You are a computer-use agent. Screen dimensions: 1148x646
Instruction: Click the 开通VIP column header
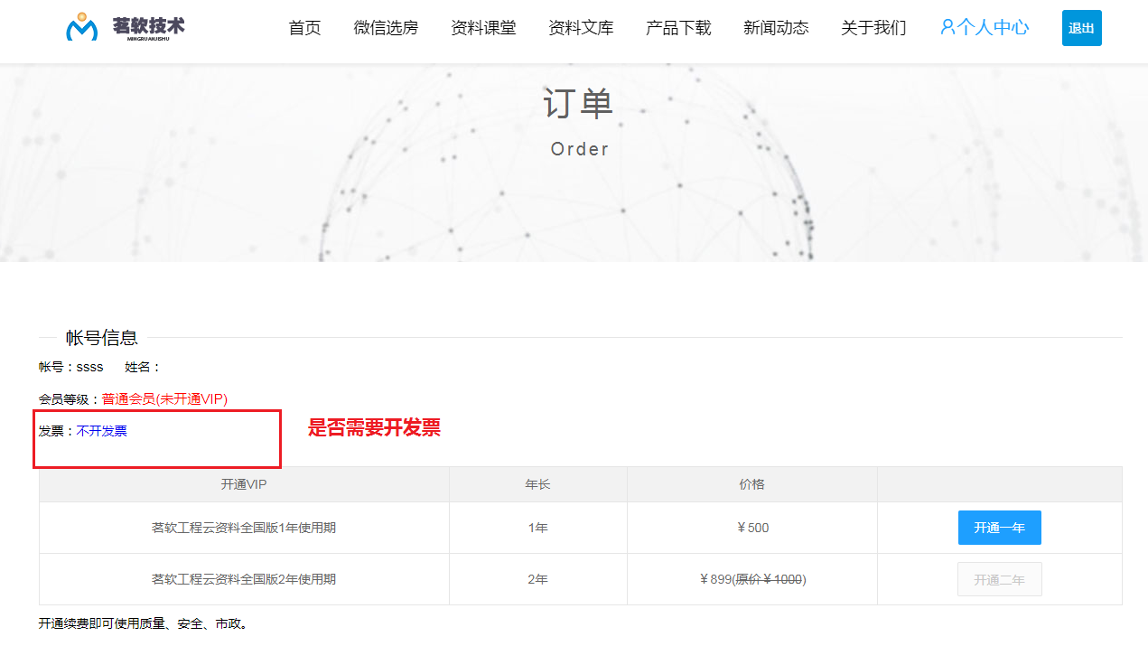click(x=244, y=484)
